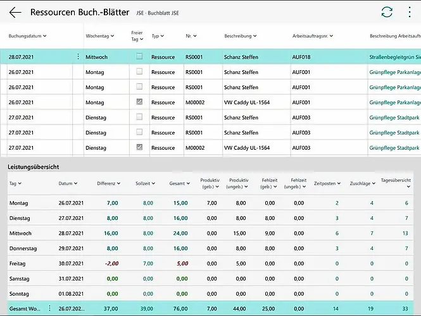Click Tagesübersicht total value 33
421x316 pixels.
click(405, 308)
